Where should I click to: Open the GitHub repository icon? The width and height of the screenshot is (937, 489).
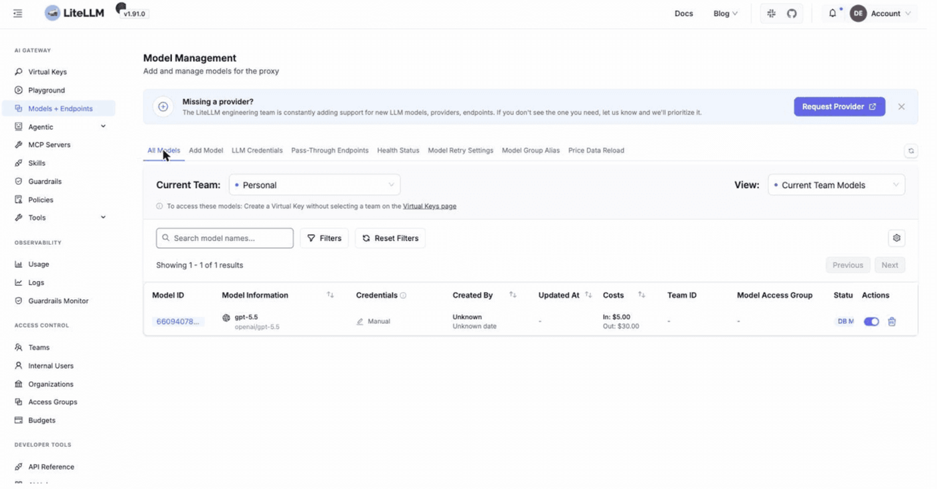(792, 13)
